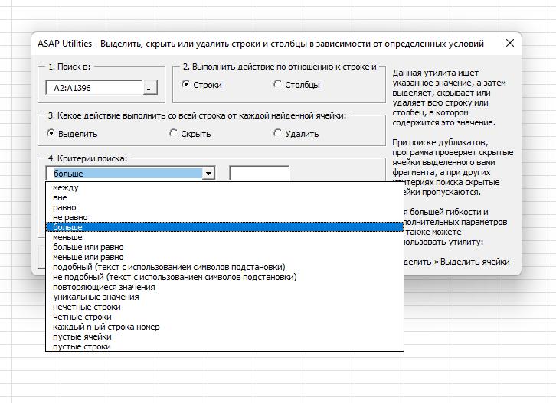Pick 'меньше' in the dropdown list
Image resolution: width=556 pixels, height=403 pixels.
point(67,238)
